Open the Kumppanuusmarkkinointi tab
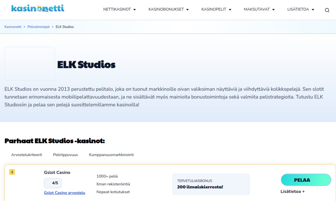Screen dimensions: 336x201 coord(111,155)
